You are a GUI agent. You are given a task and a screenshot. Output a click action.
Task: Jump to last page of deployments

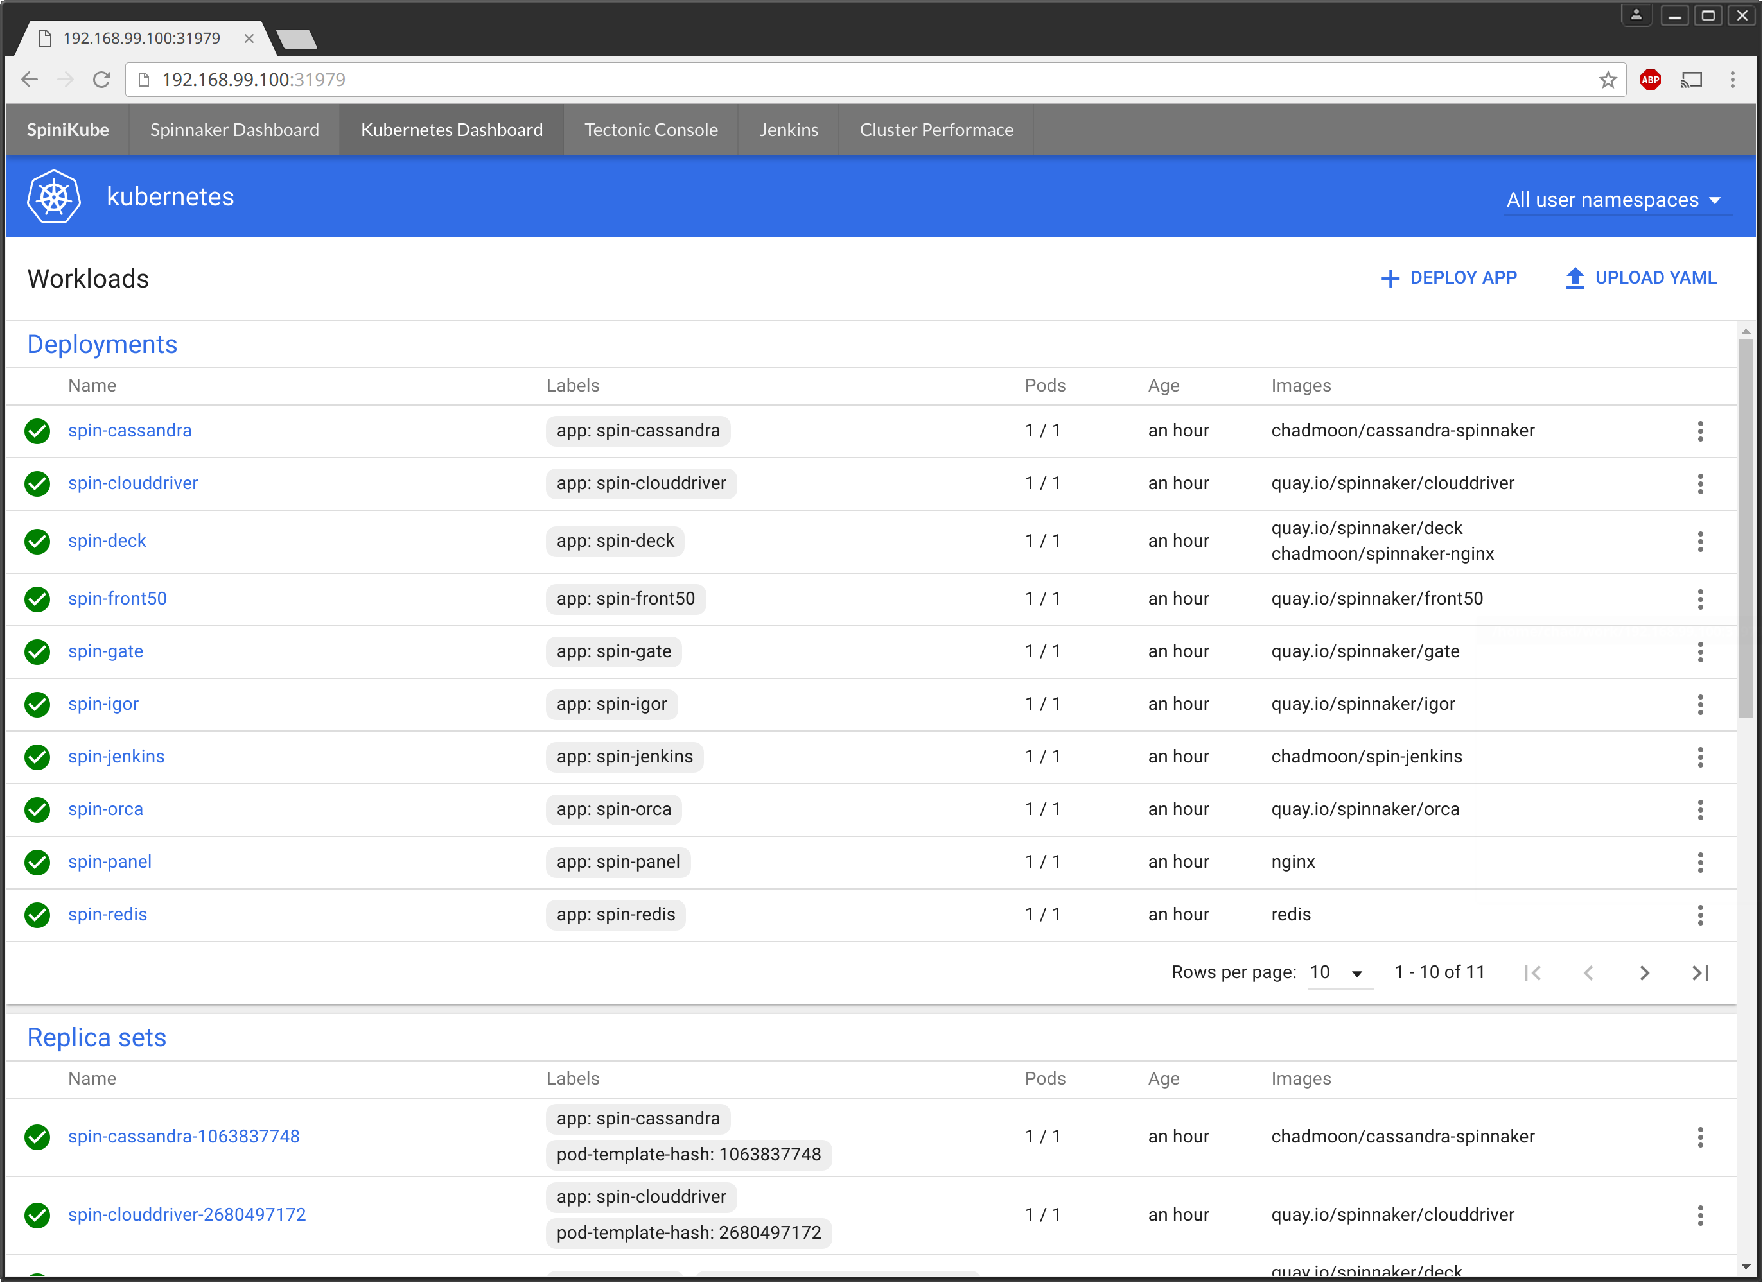(1700, 972)
